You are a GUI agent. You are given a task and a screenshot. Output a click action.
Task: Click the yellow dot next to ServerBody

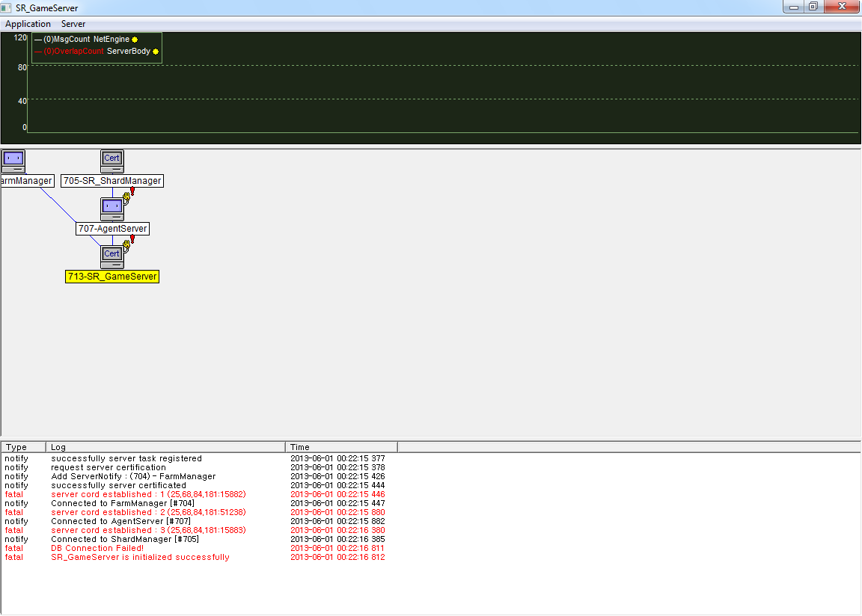tap(156, 52)
